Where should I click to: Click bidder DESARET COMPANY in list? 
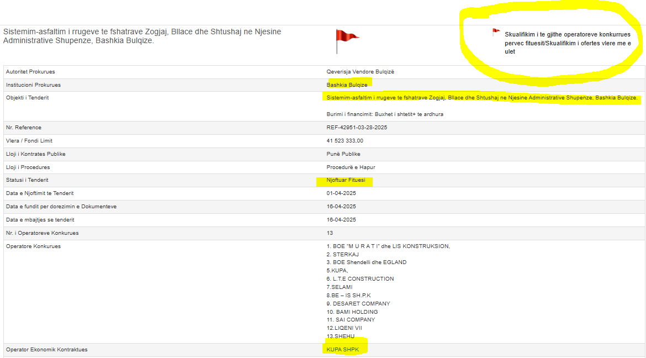(361, 304)
